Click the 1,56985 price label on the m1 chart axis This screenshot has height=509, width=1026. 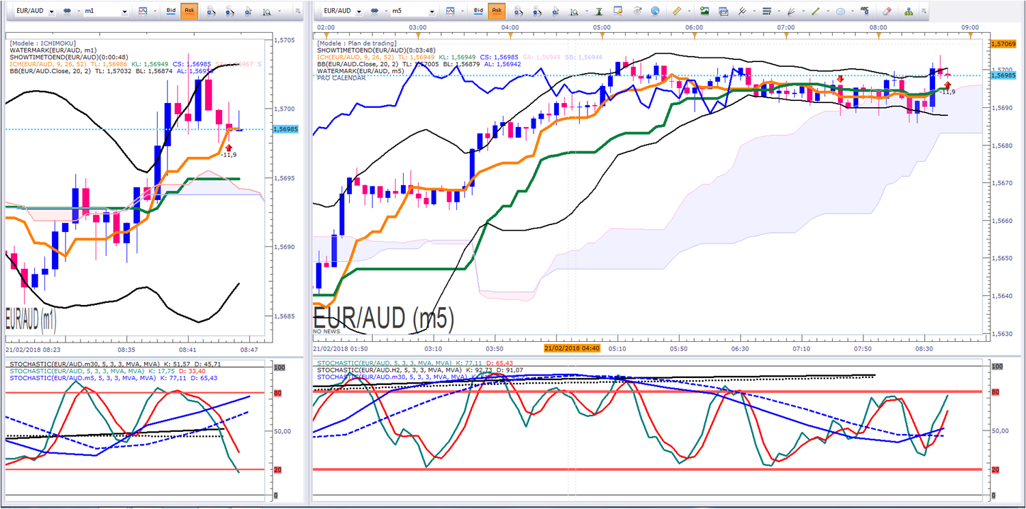point(286,129)
